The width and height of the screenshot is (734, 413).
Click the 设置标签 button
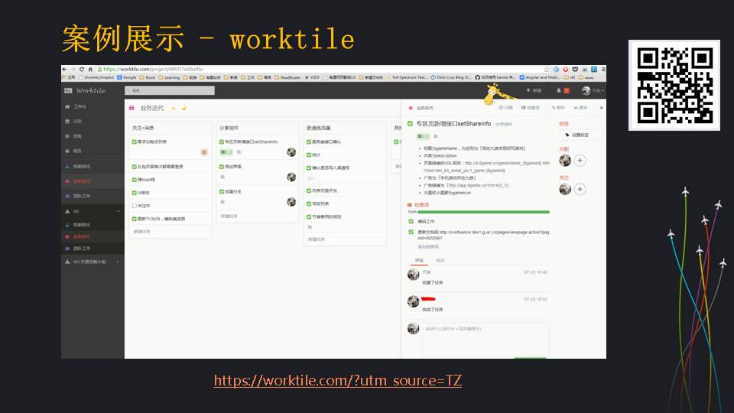580,135
